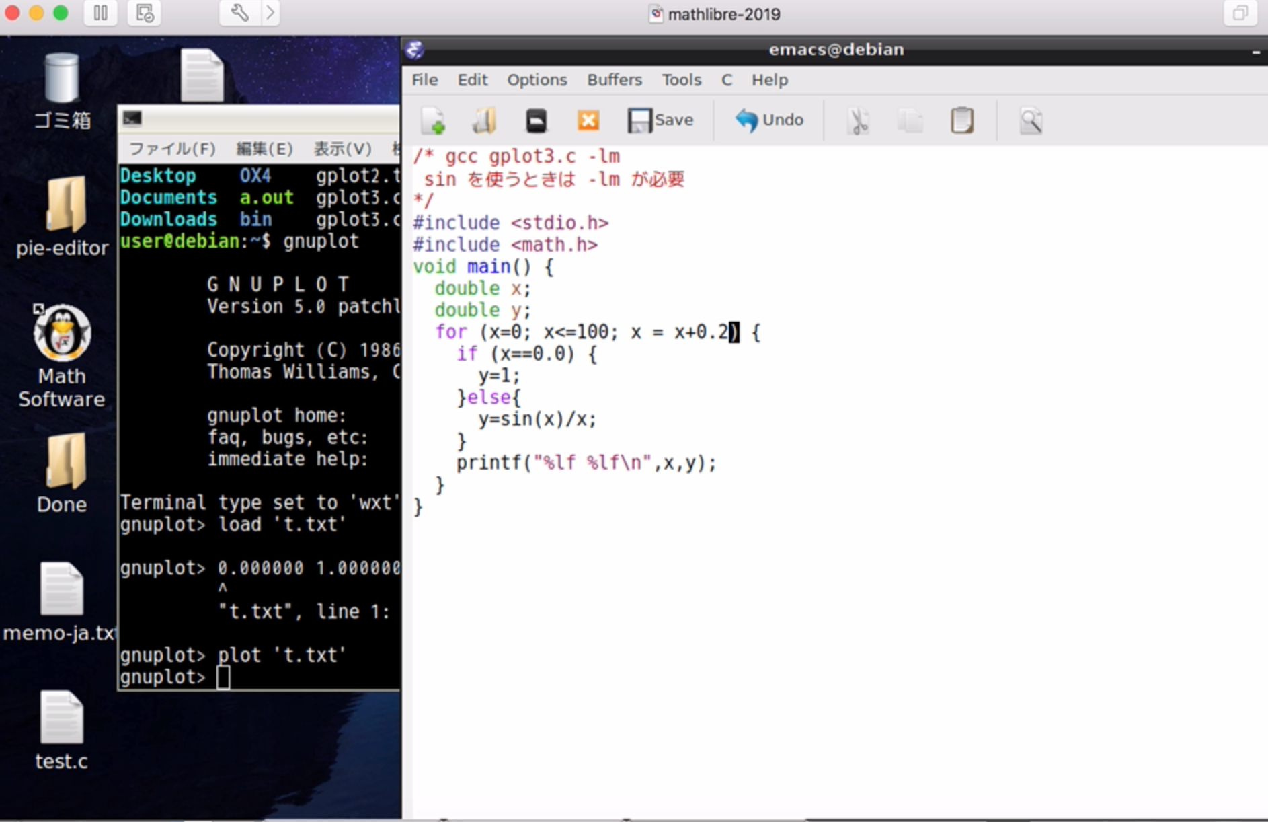Click the multi-window icon at title bar right

[1240, 13]
